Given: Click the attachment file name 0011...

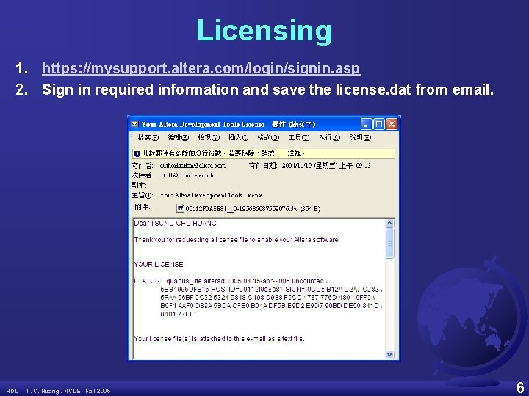Looking at the screenshot, I should point(252,209).
